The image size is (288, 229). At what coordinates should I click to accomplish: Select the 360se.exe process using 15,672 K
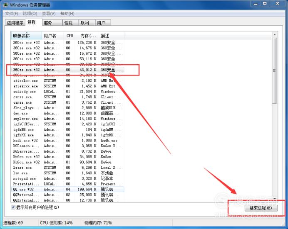pos(67,54)
